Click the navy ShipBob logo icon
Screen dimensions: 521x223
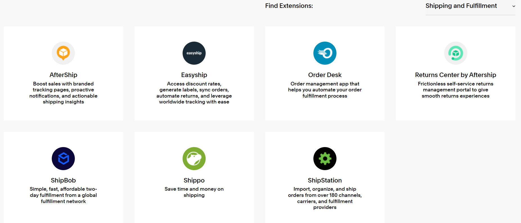click(63, 159)
